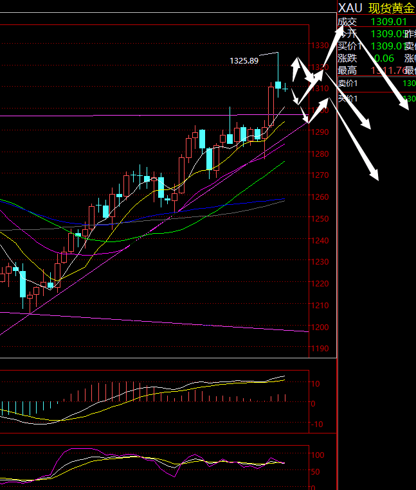This screenshot has width=416, height=490.
Task: Select the tall red candle before the 1325.89 peak
Action: (271, 106)
